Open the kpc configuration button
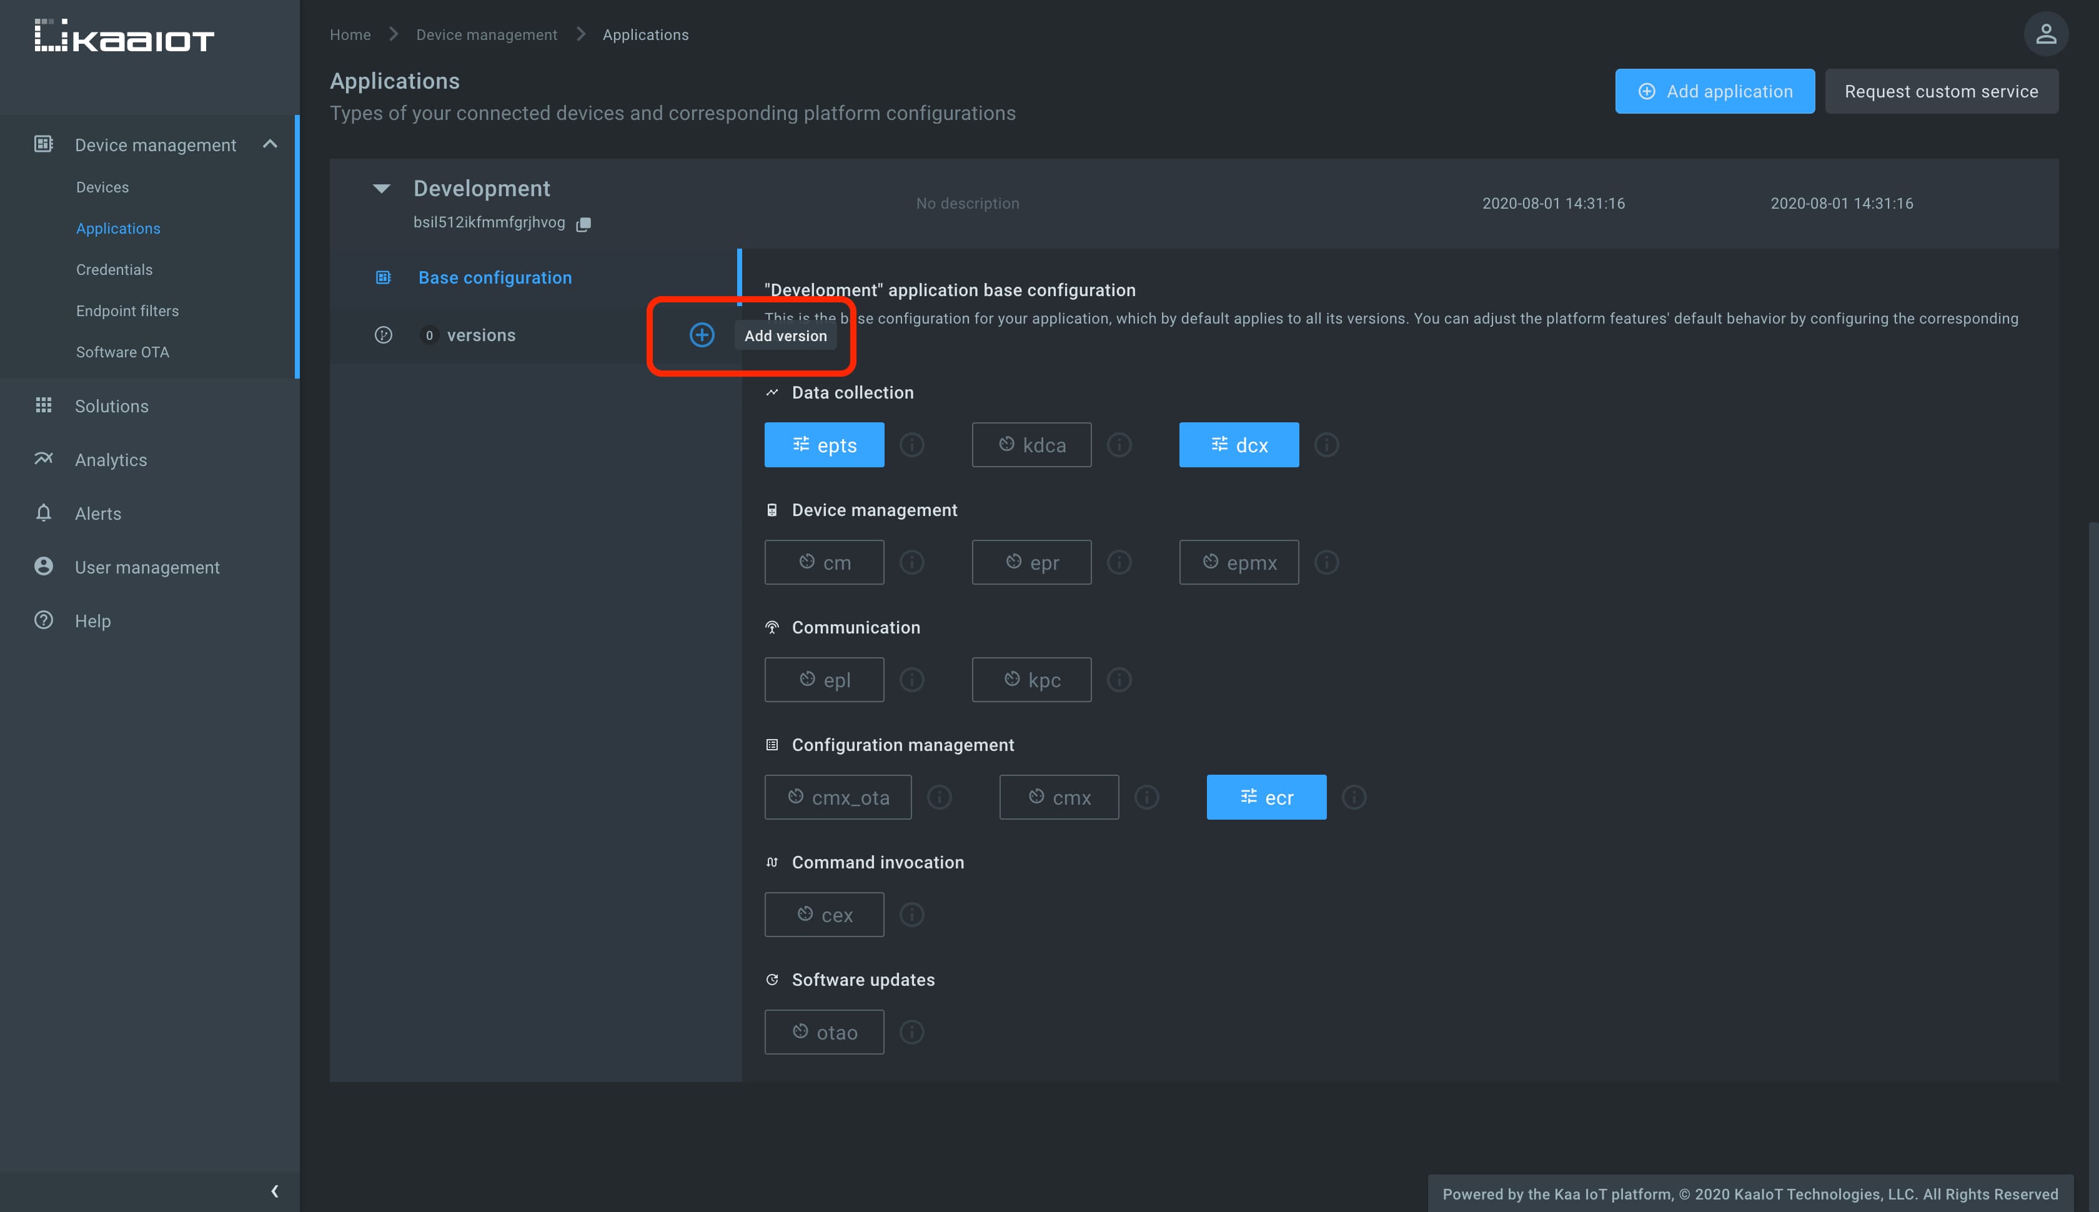The width and height of the screenshot is (2099, 1212). pos(1031,679)
